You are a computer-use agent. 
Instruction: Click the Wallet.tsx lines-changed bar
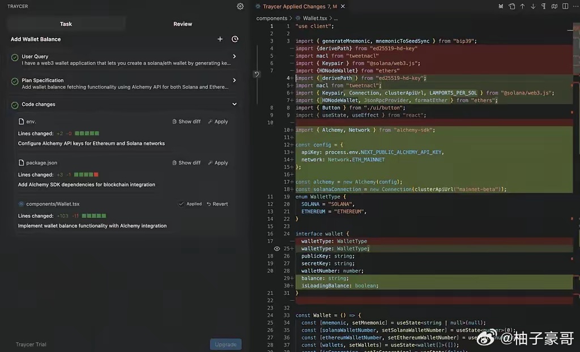94,216
